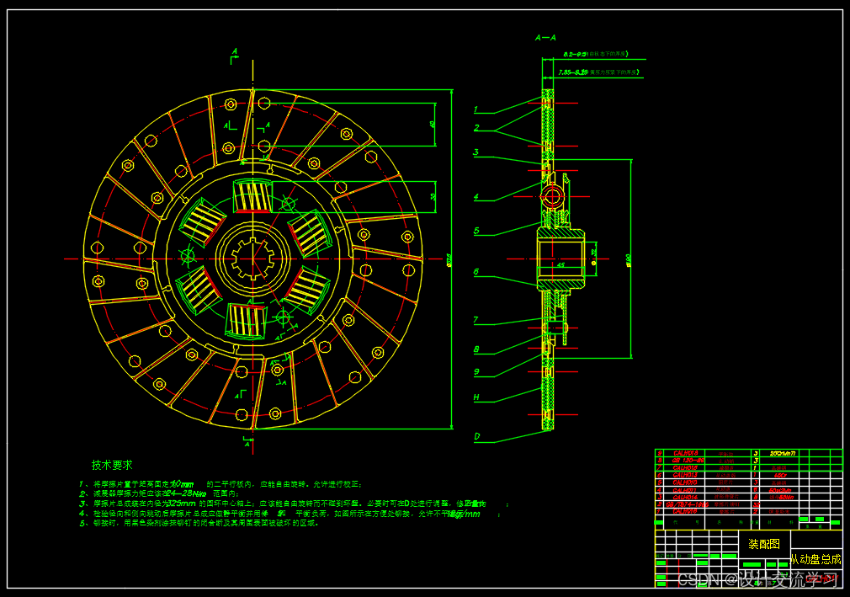
Task: Click 'GB/T874–1986' cell in parts list
Action: 688,505
